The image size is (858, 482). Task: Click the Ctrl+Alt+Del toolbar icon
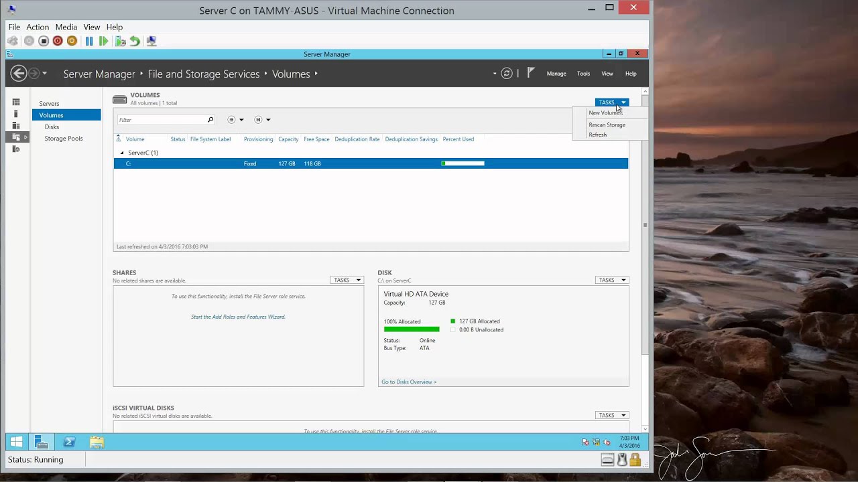12,41
